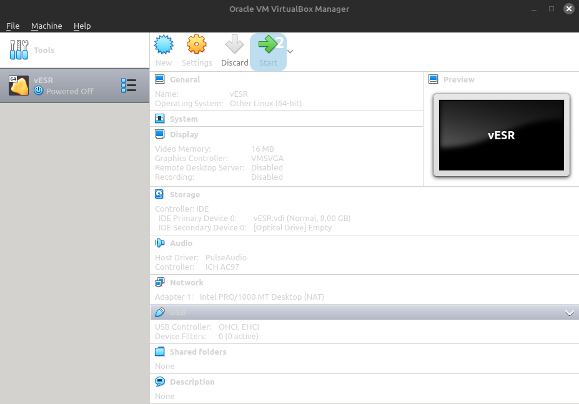Click the Intel PRO/1000 MT Desktop adapter text
Screen dimensions: 579x404
pyautogui.click(x=262, y=297)
